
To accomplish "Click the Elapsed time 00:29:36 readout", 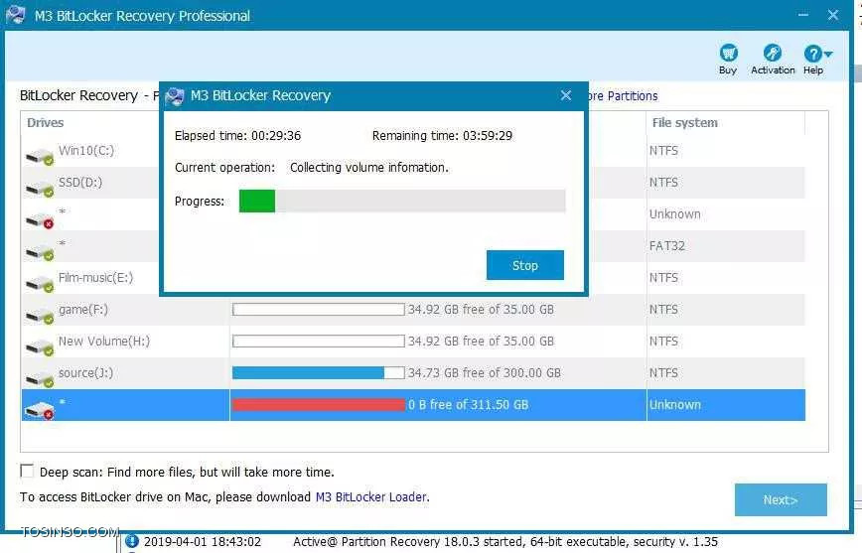I will coord(237,136).
